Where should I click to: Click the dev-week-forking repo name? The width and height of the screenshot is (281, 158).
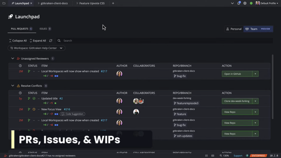(x=182, y=98)
